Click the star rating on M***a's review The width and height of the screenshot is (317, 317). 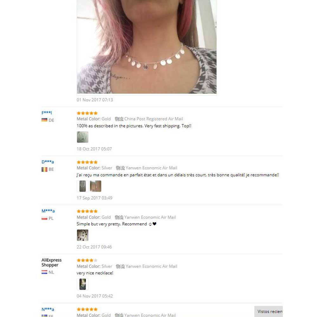click(x=87, y=211)
